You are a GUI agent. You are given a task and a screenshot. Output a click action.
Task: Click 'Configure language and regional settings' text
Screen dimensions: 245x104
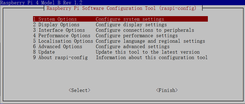[x=150, y=41]
